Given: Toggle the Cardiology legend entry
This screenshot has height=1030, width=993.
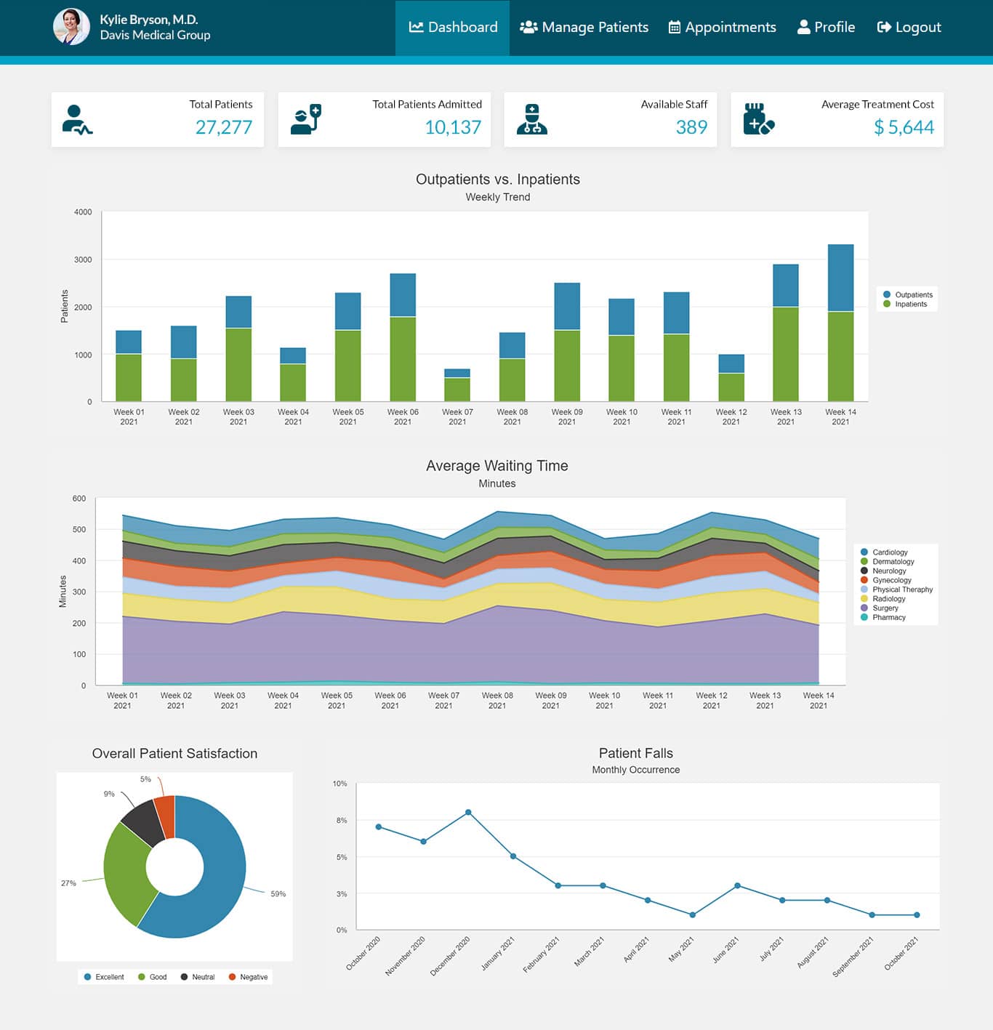Looking at the screenshot, I should click(x=889, y=552).
